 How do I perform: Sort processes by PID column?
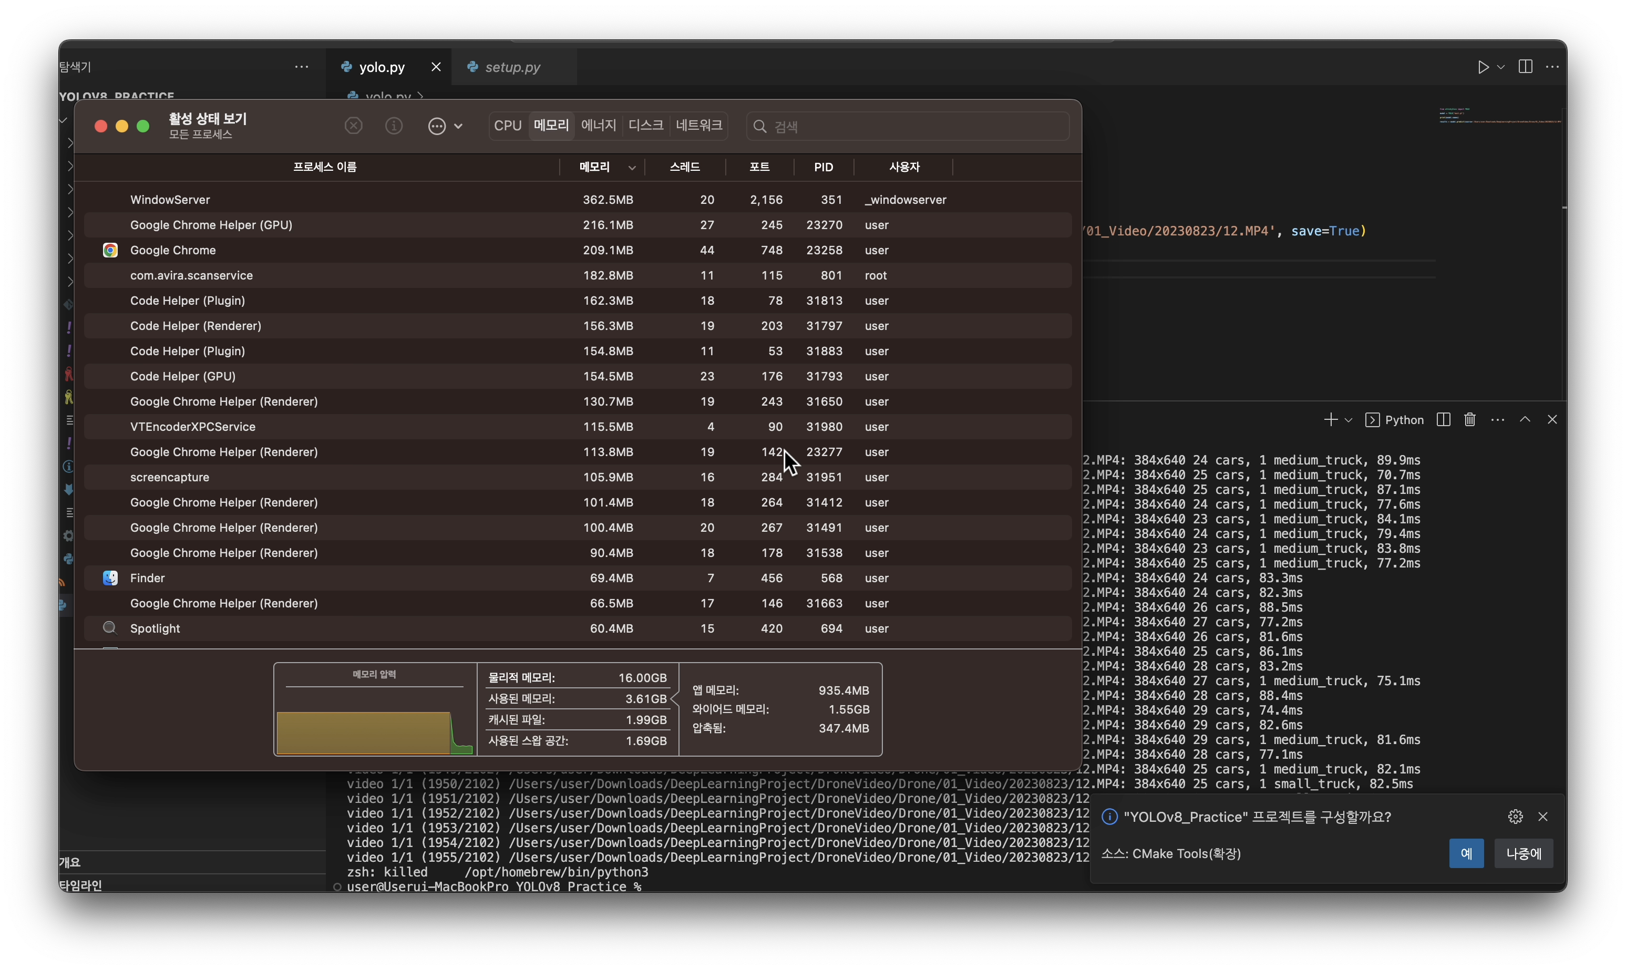[x=824, y=167]
